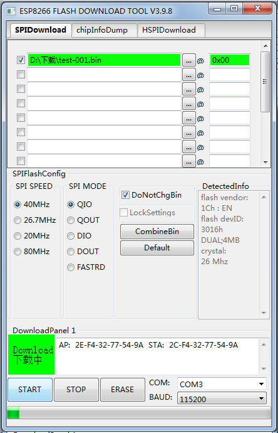
Task: Click file list scrollbar down arrow
Action: tap(265, 163)
